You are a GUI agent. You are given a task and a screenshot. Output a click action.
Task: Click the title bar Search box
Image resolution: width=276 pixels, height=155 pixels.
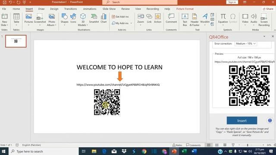click(140, 2)
